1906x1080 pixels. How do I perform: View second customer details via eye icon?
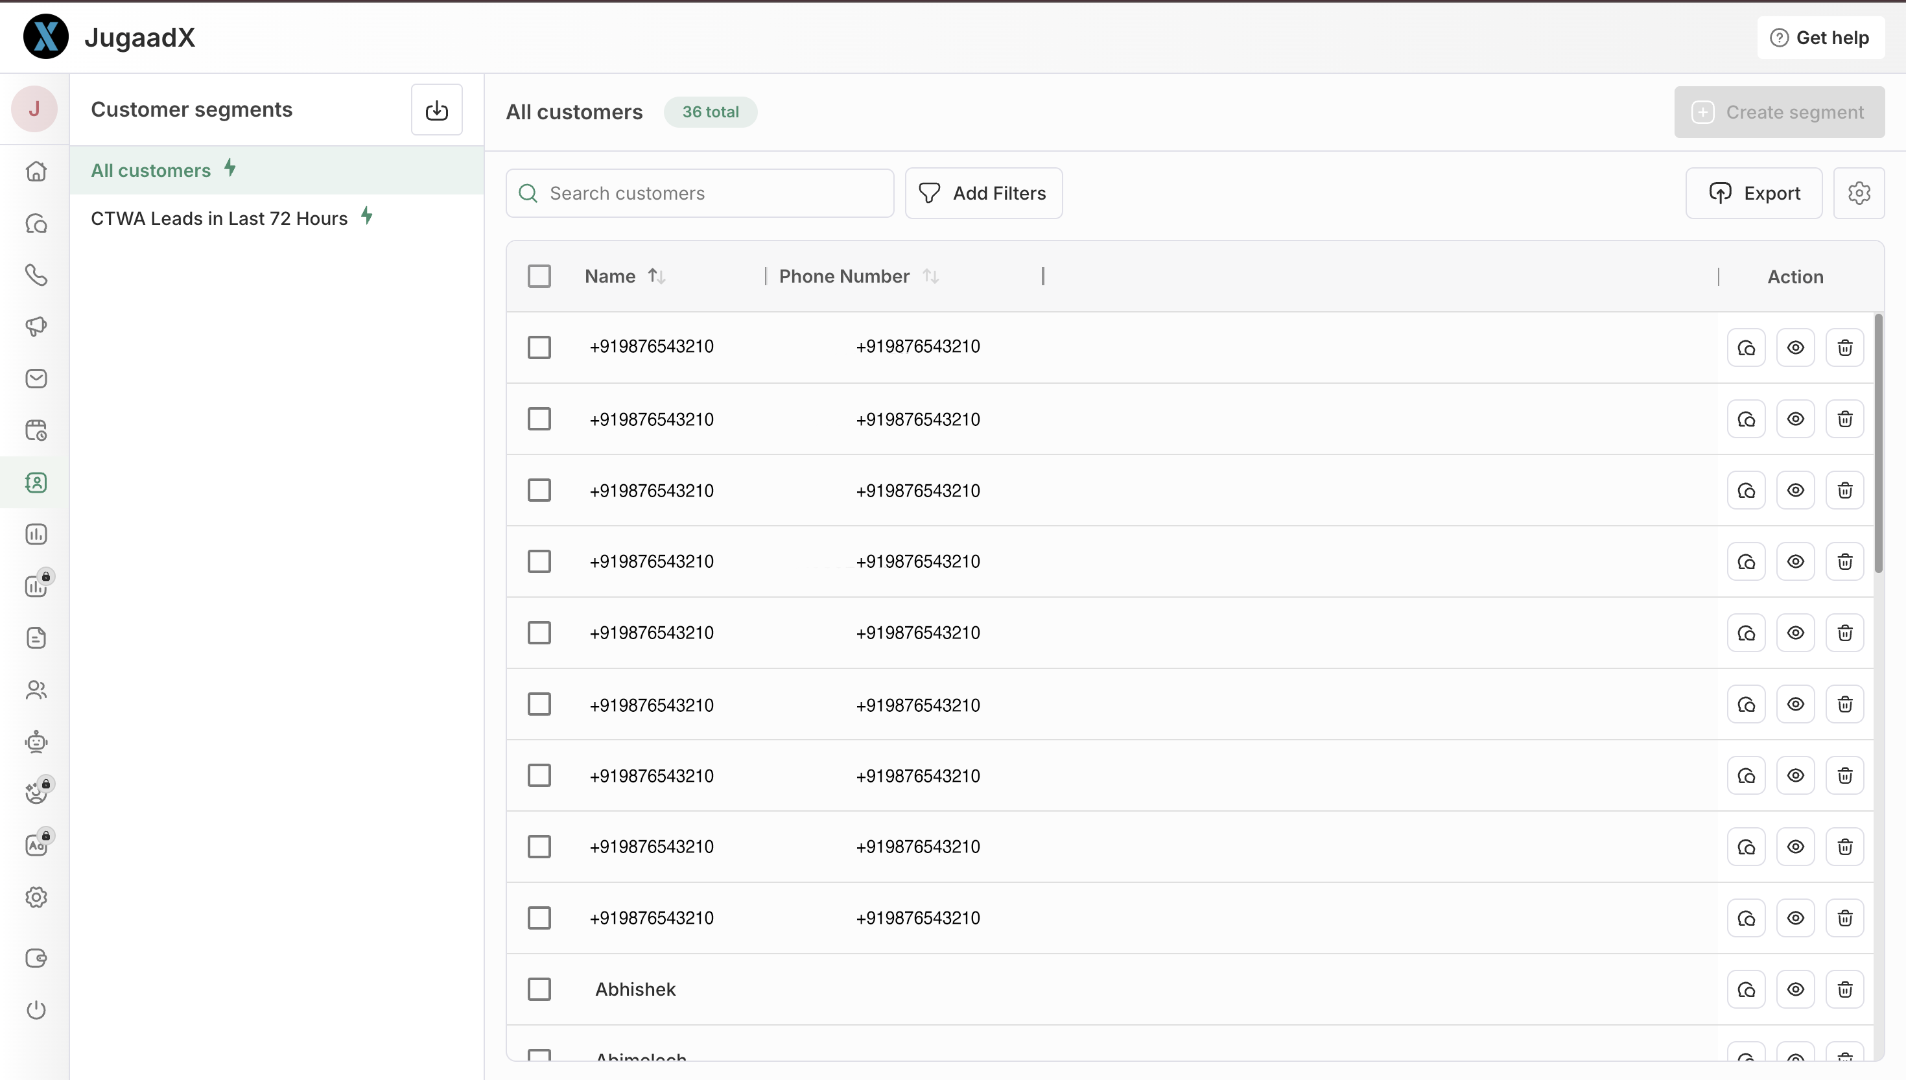pos(1794,418)
